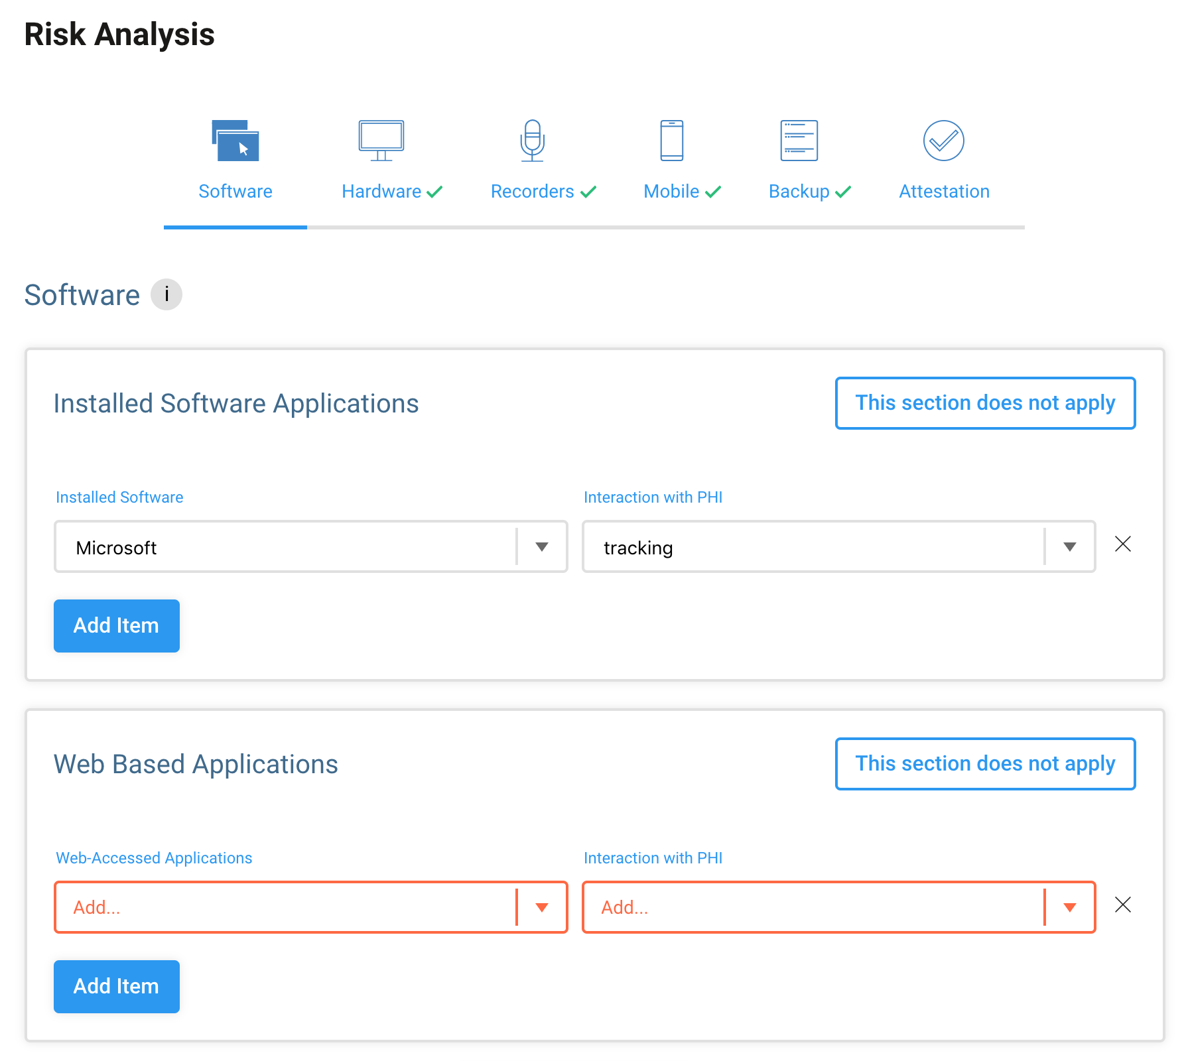Mark Web Based Applications as not applicable
The width and height of the screenshot is (1186, 1061).
coord(985,764)
